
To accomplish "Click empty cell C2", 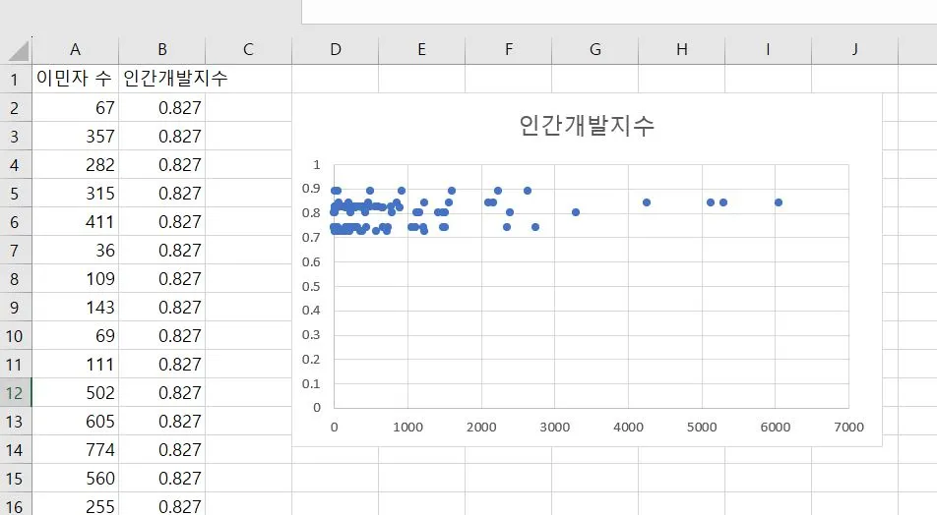I will (249, 107).
